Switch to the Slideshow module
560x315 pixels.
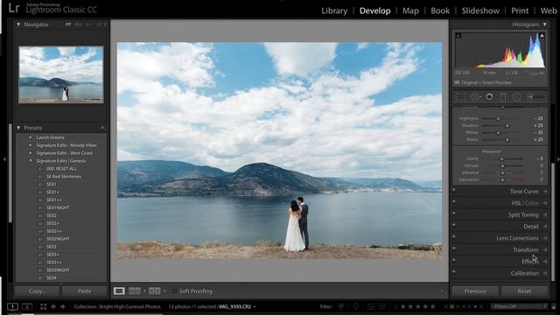[x=480, y=10]
